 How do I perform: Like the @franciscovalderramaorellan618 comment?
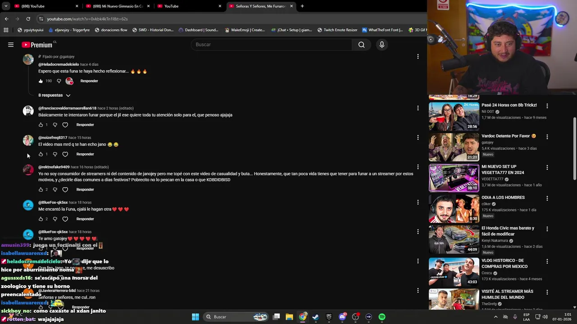pyautogui.click(x=41, y=125)
